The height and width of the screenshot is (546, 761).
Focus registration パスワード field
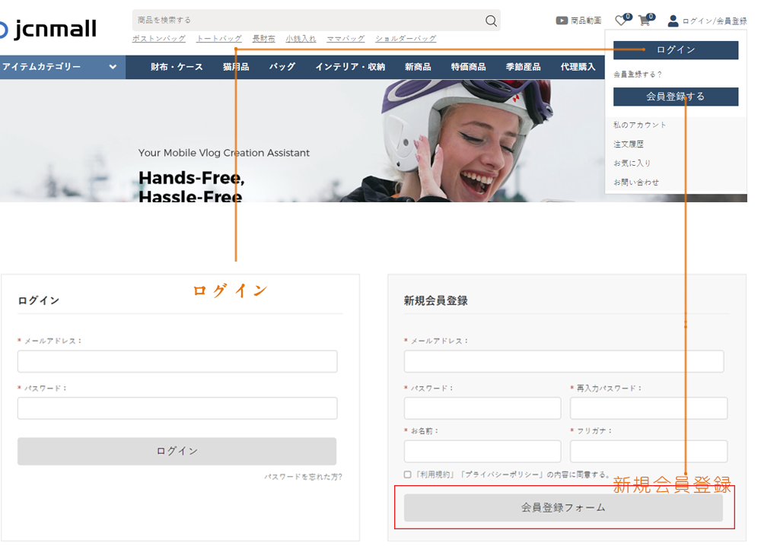(x=482, y=408)
